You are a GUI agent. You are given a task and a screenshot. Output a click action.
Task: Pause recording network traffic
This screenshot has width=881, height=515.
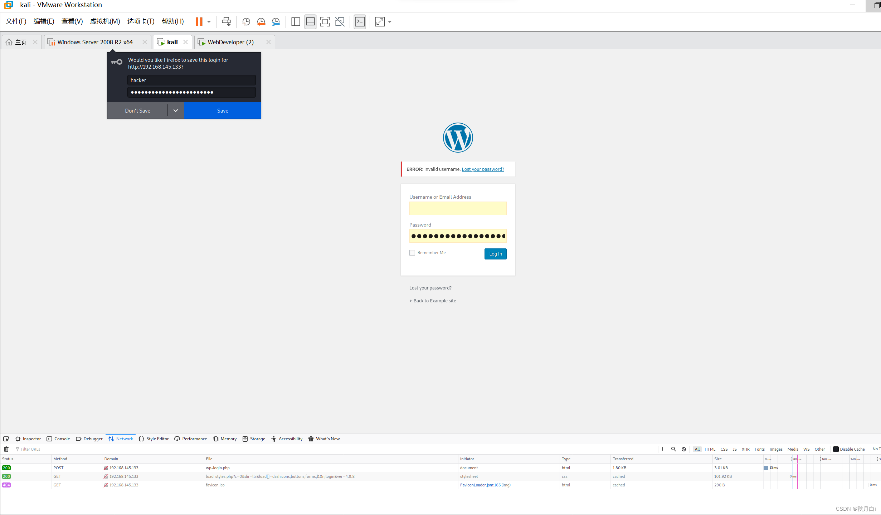pos(664,449)
